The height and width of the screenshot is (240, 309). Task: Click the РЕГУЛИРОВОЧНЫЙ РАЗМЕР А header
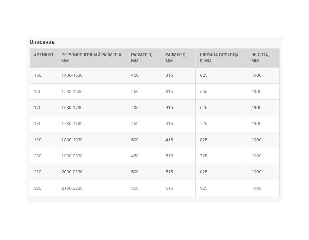92,58
